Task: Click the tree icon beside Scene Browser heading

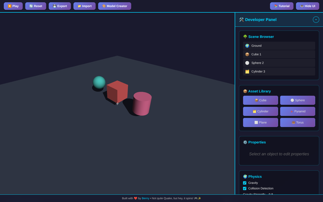Action: [245, 37]
